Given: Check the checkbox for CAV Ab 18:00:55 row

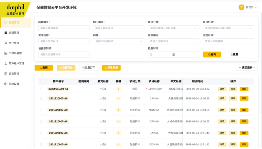Looking at the screenshot, I should click(42, 98).
